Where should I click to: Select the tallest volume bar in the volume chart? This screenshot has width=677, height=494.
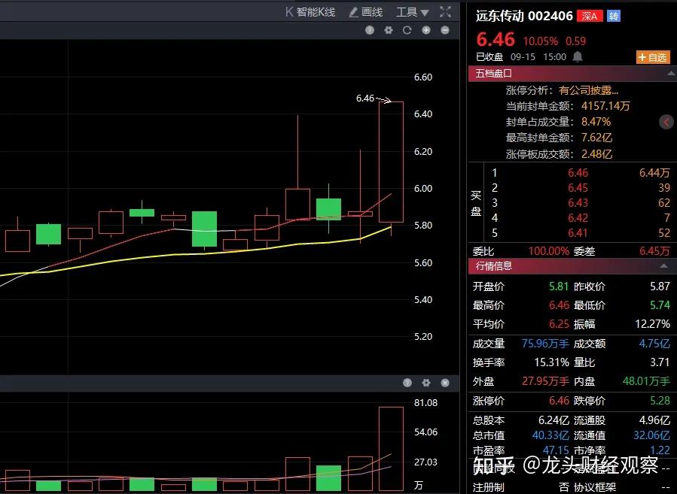coord(391,449)
